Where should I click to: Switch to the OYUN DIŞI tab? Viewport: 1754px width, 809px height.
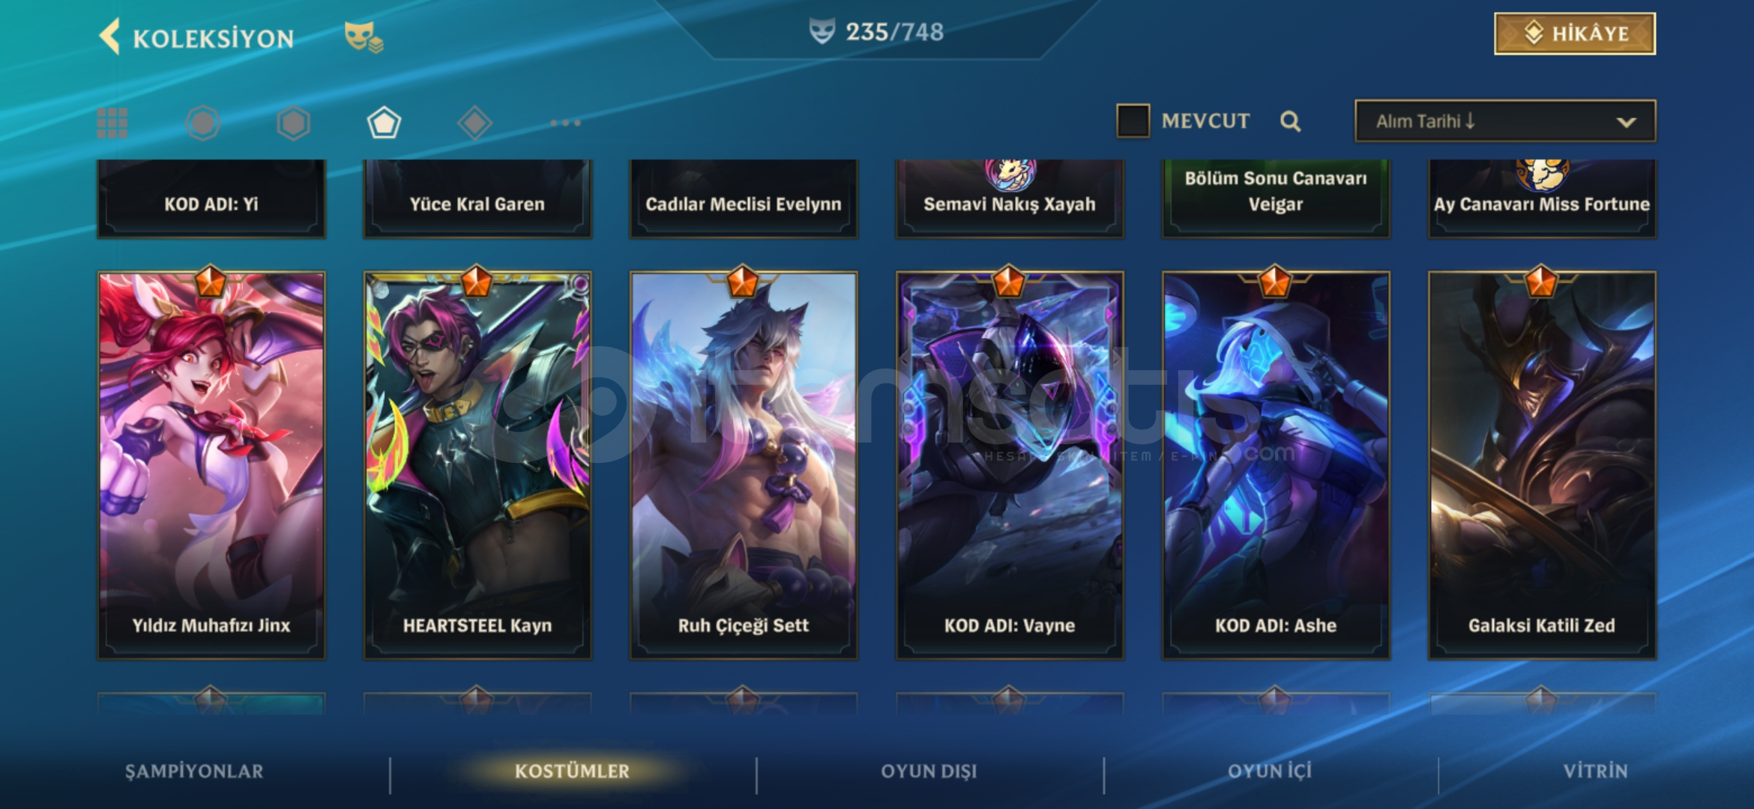(x=929, y=772)
